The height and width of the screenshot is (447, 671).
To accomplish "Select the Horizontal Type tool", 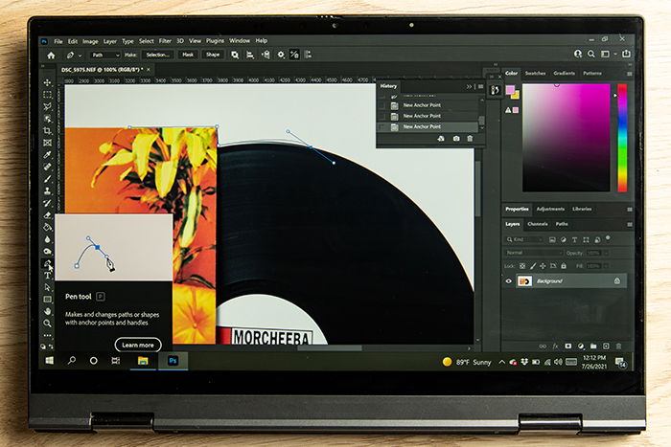I will point(48,276).
